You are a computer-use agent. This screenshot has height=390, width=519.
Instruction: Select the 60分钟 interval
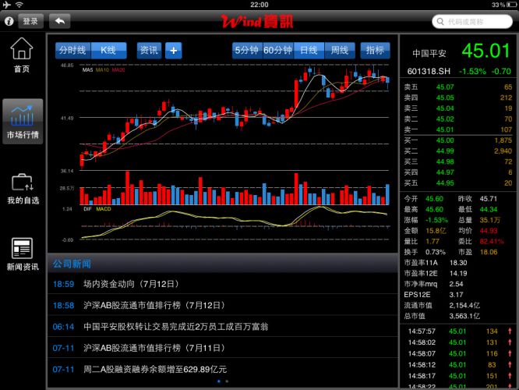coord(277,50)
